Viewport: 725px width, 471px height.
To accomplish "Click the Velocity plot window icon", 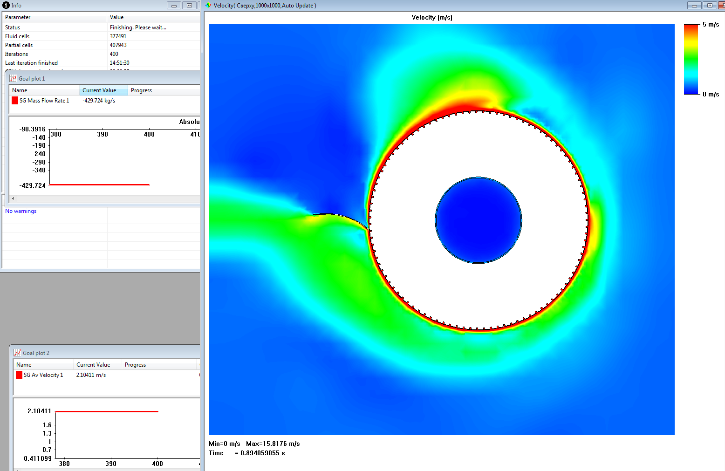I will [x=208, y=6].
